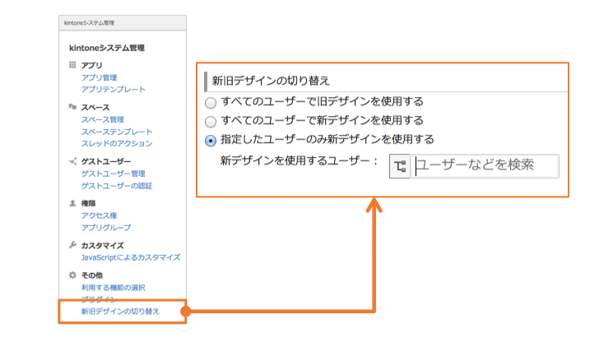Select すべてのユーザーで新デザインを使用する radio button

coord(211,121)
